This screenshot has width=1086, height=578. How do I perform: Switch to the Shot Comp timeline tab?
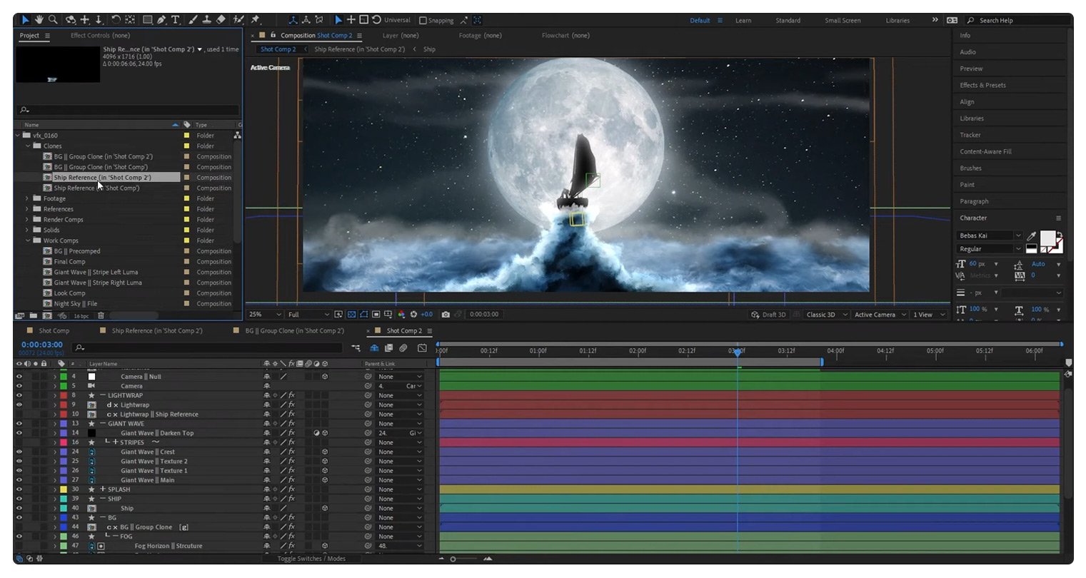53,330
